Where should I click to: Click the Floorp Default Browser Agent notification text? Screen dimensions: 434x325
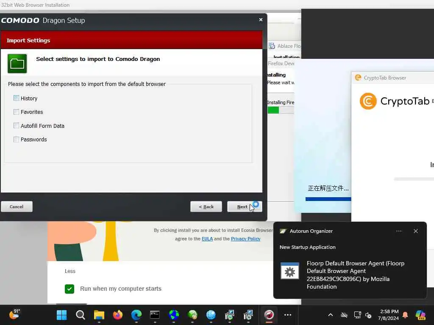(356, 275)
